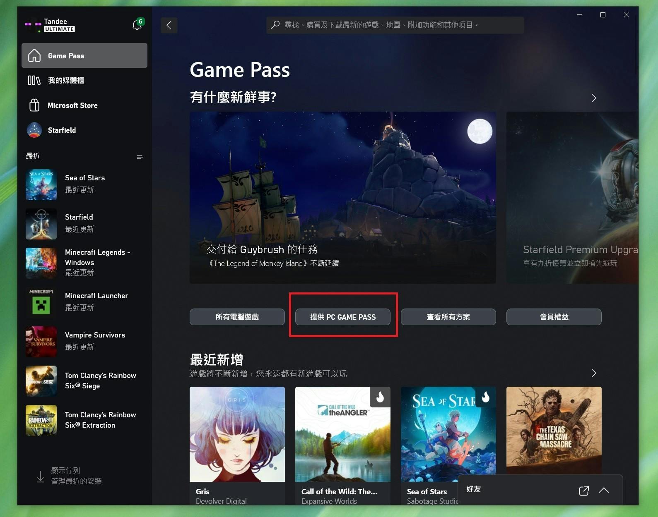Open Tandee profile avatar
The image size is (658, 517).
33,26
